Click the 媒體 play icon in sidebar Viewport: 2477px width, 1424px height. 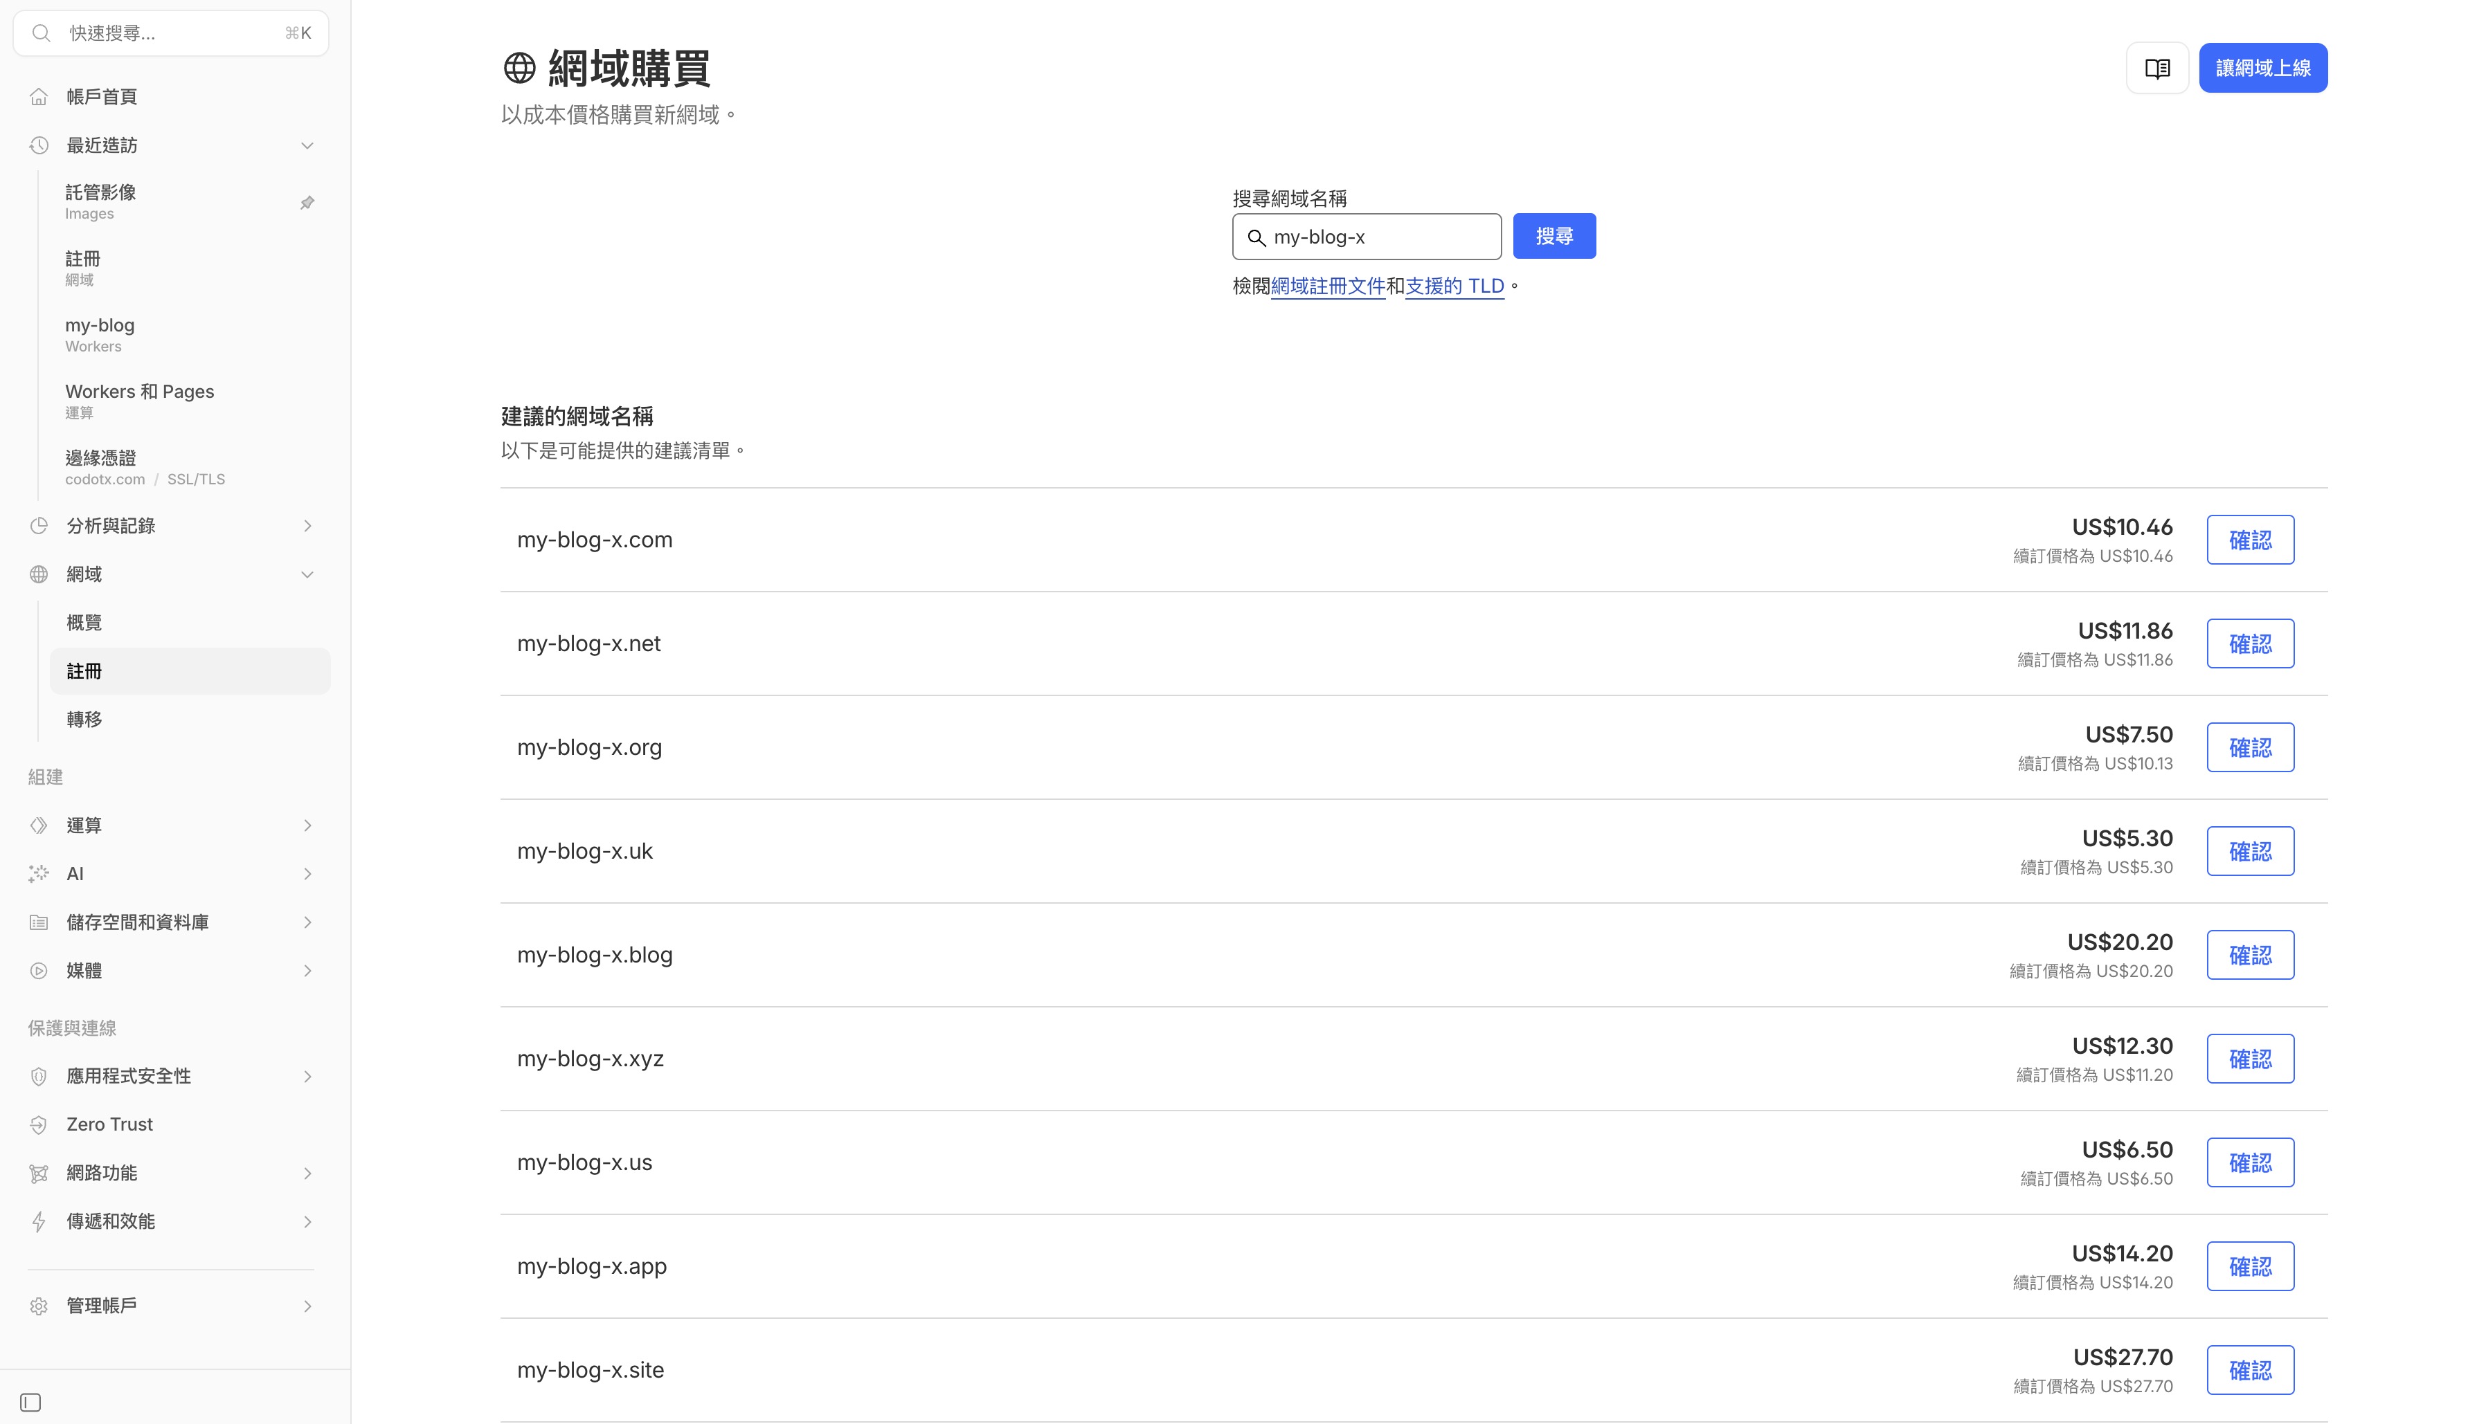coord(38,970)
